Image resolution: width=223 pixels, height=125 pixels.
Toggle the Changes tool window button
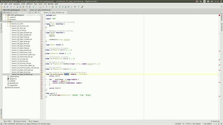pyautogui.click(x=33, y=121)
